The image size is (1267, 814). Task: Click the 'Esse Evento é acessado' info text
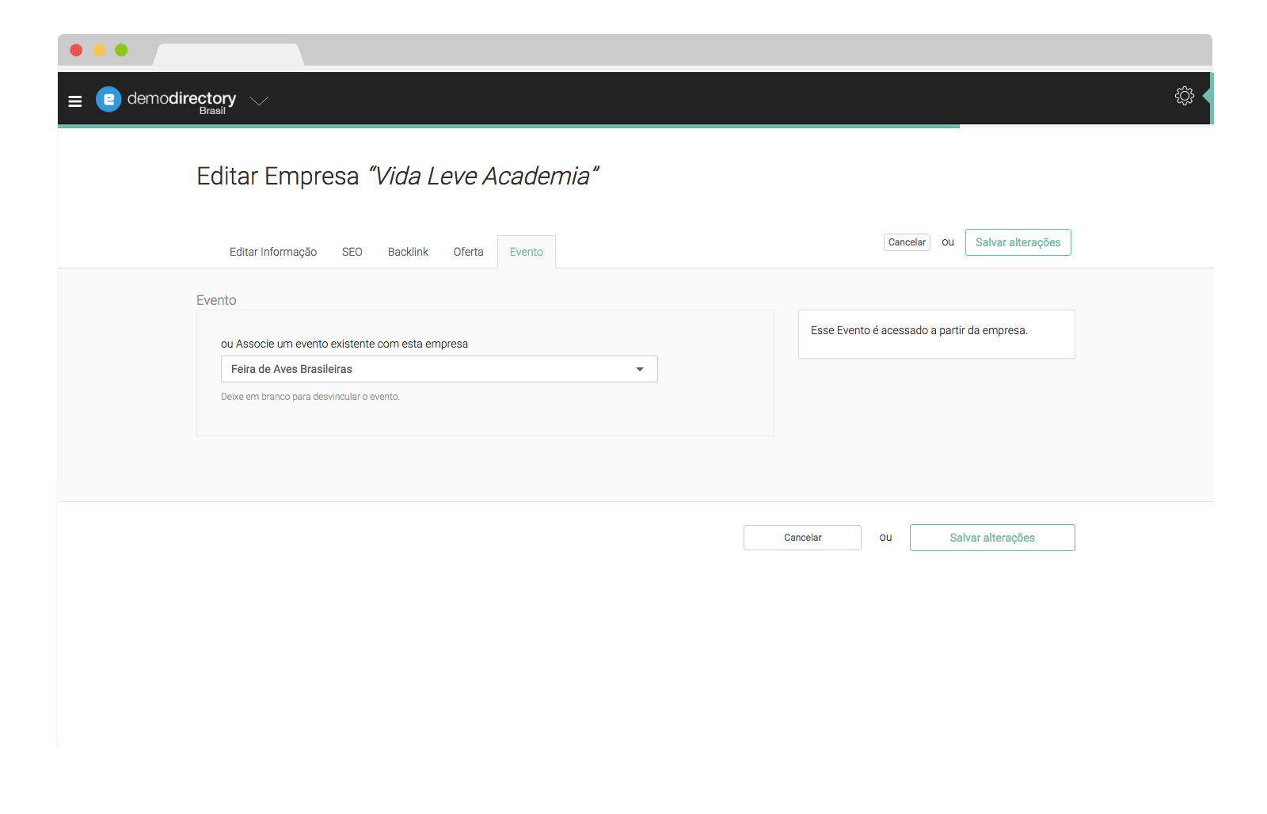(919, 330)
